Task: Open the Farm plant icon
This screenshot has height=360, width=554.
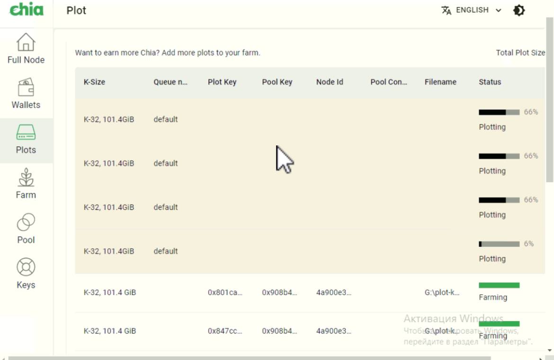Action: (x=26, y=177)
